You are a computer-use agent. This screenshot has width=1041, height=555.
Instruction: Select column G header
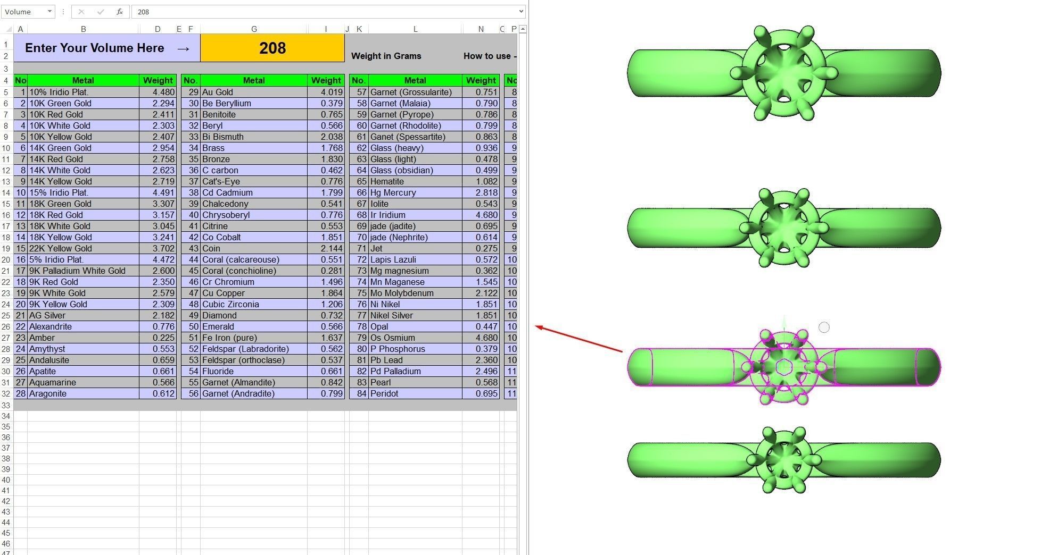[254, 29]
